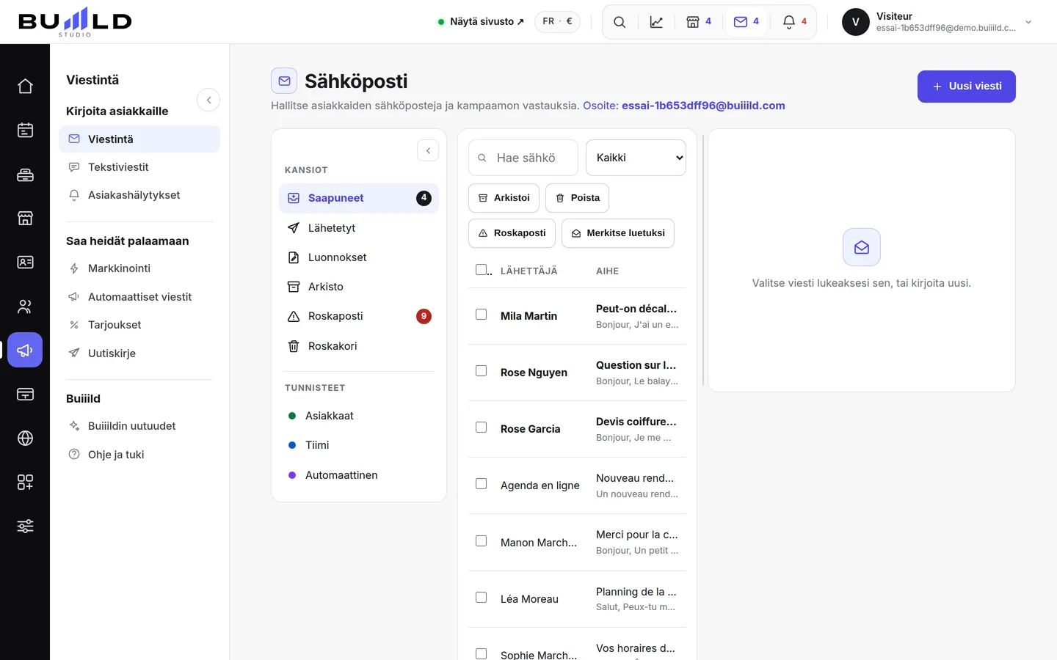Tick the checkbox for Mila Martin
Viewport: 1057px width, 660px height.
click(x=482, y=315)
